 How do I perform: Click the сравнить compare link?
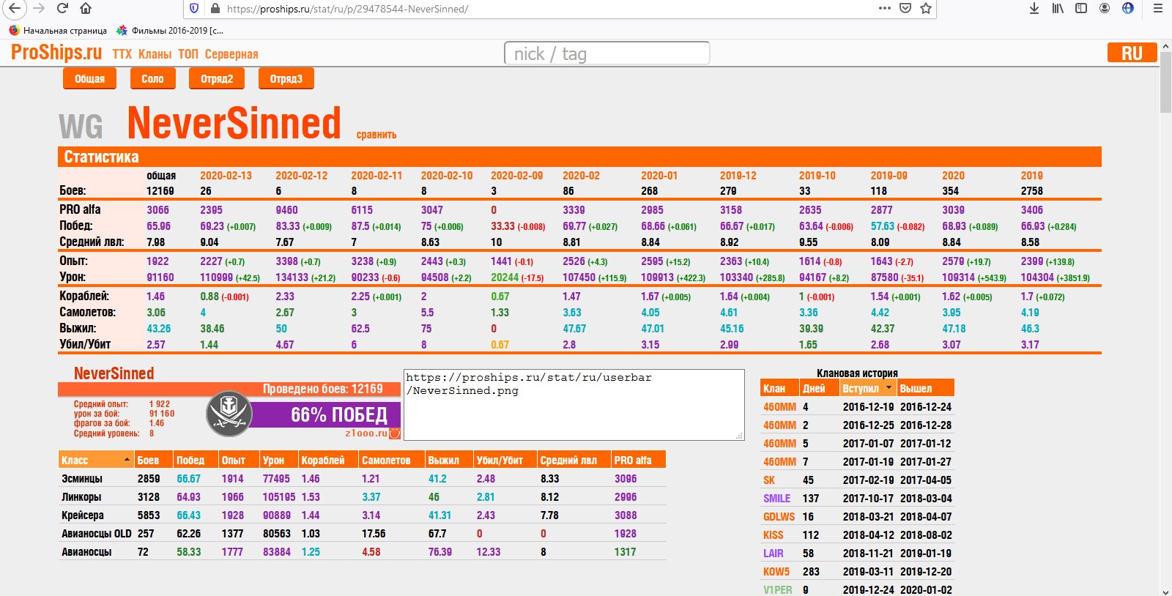pos(377,135)
